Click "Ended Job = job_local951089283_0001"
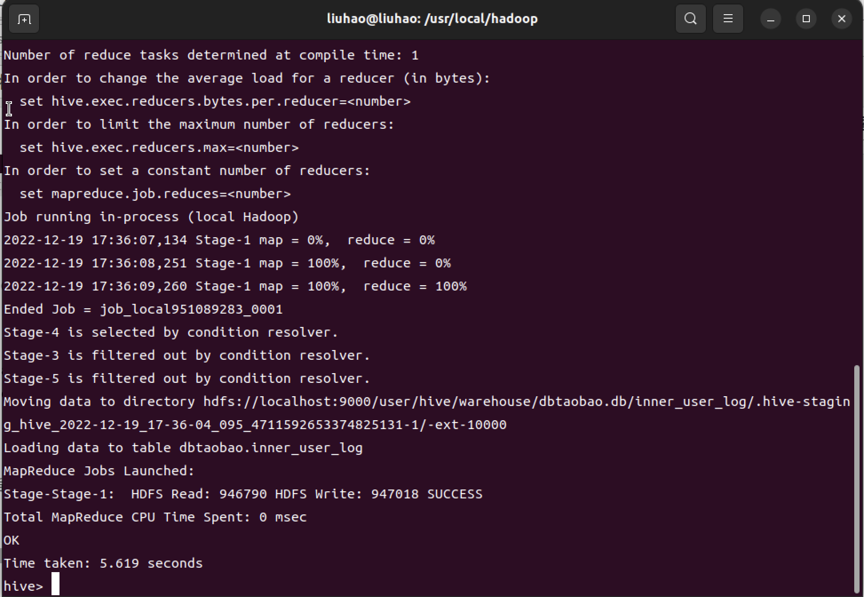The width and height of the screenshot is (864, 597). pos(143,309)
